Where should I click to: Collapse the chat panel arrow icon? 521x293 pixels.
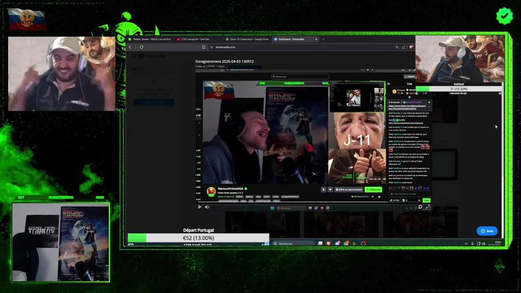(x=389, y=84)
